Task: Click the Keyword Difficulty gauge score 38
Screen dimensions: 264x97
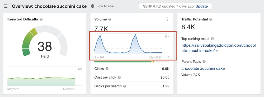Action: 45,46
